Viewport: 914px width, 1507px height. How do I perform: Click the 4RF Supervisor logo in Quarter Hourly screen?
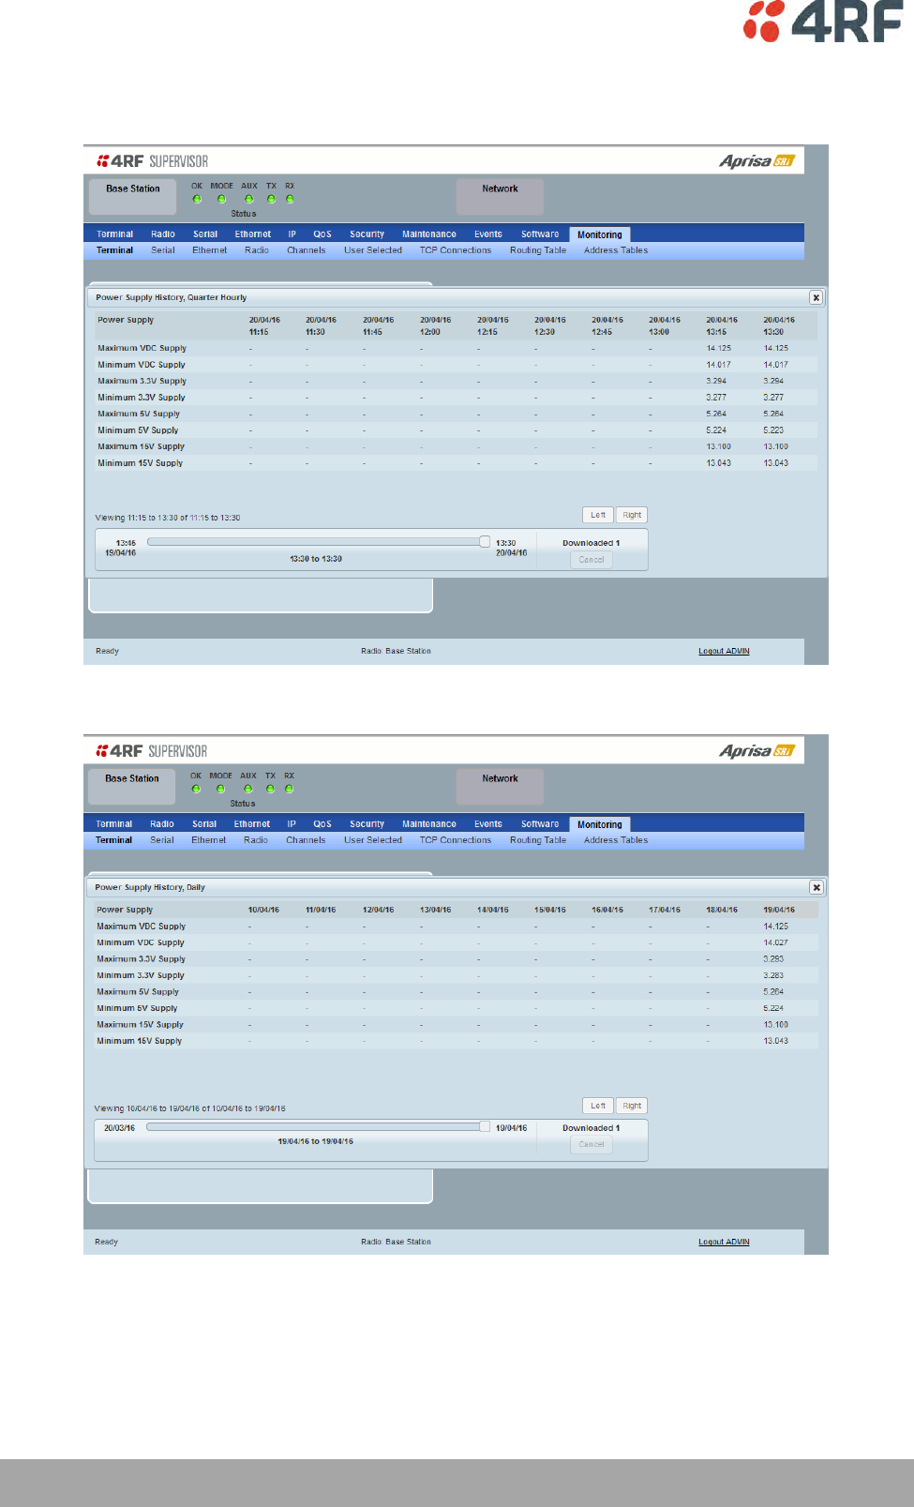[x=152, y=161]
